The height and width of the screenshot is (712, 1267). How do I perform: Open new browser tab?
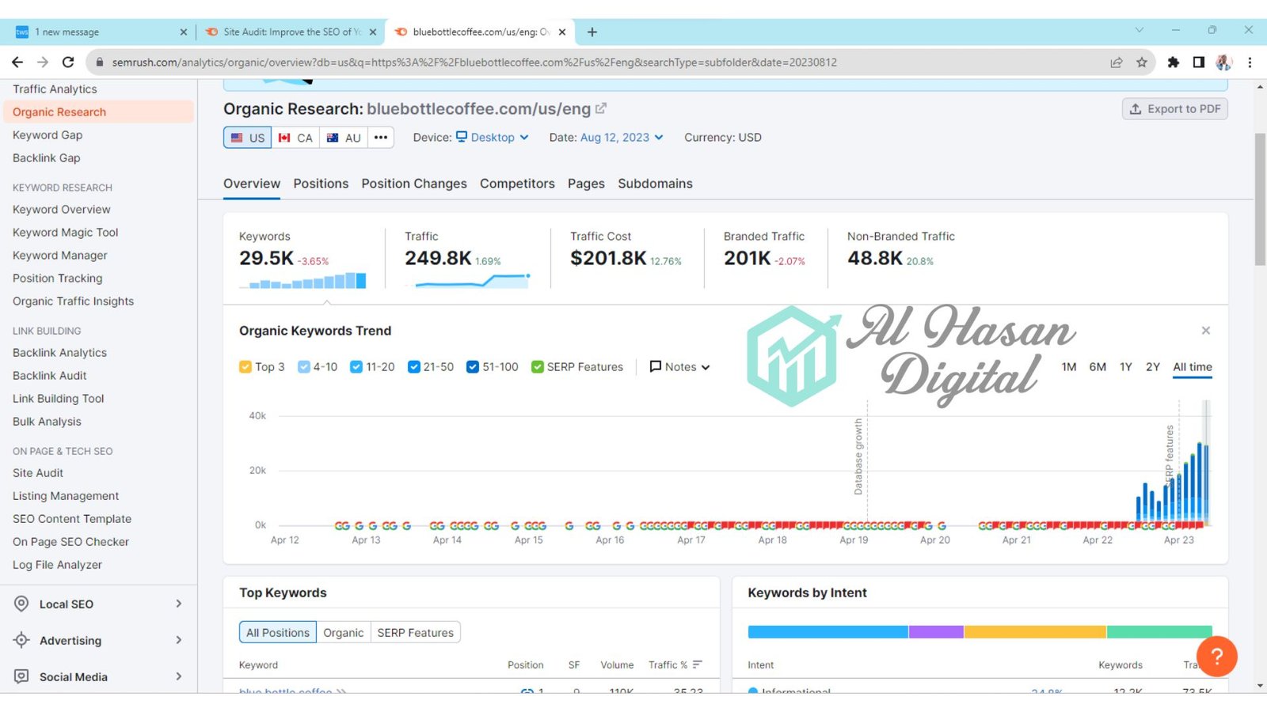[x=592, y=32]
